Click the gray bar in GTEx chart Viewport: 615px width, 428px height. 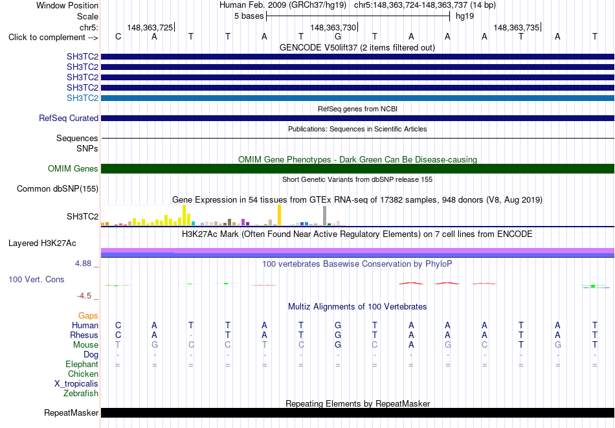(x=324, y=216)
